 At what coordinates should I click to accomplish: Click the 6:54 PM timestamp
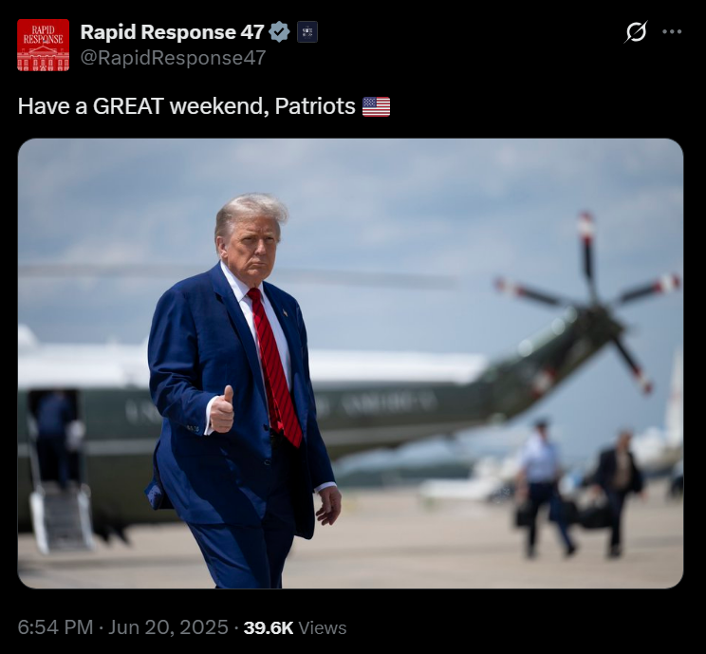[55, 627]
